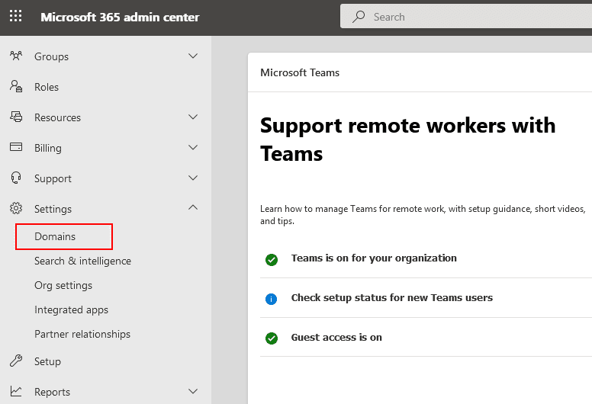The width and height of the screenshot is (592, 404).
Task: Expand the Resources section chevron
Action: (x=193, y=117)
